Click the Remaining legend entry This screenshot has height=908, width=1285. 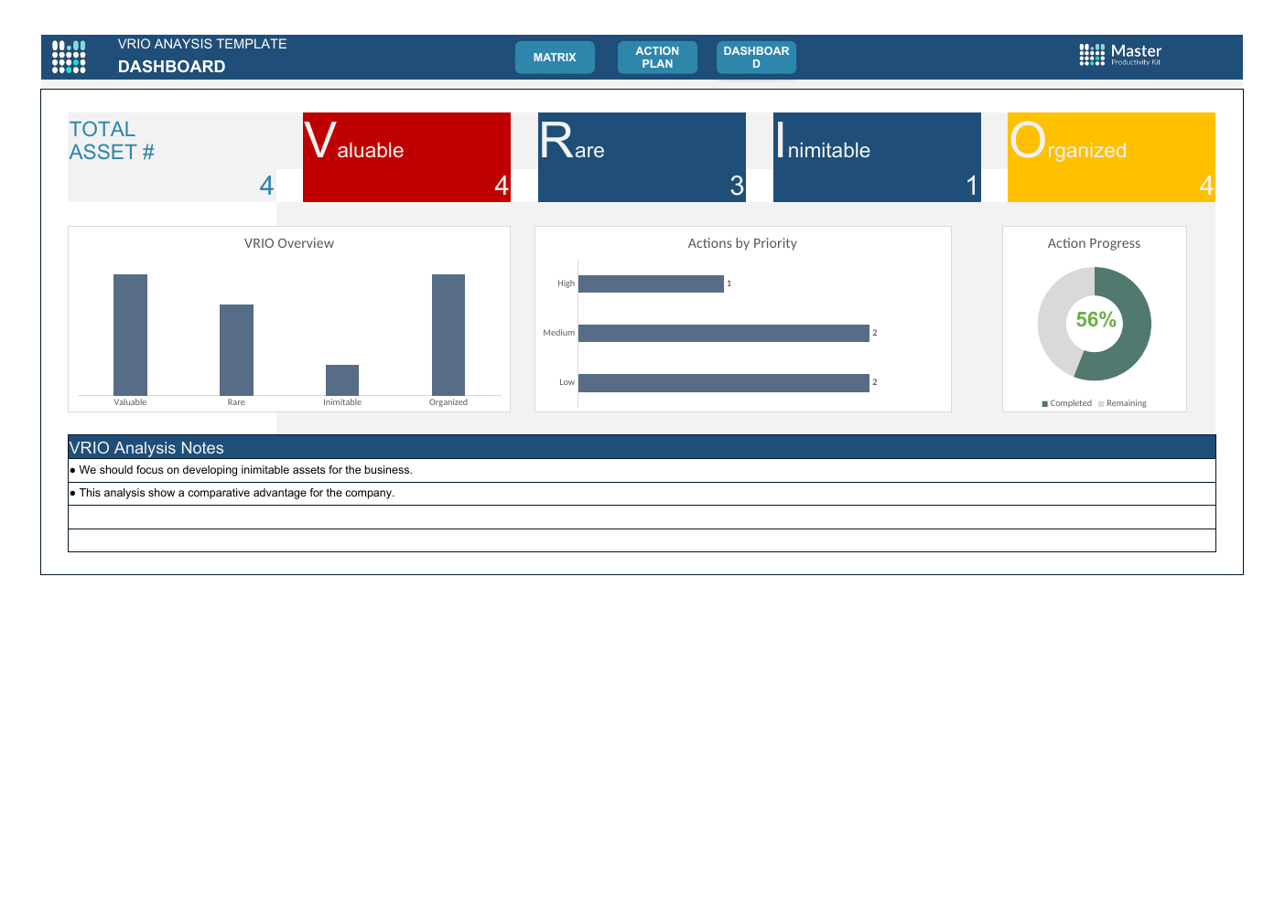pos(1123,403)
